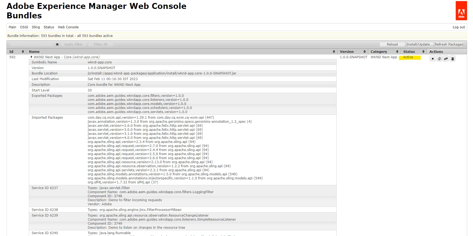This screenshot has height=236, width=473.
Task: Open WKND Next App - Core bundle link
Action: pyautogui.click(x=67, y=57)
